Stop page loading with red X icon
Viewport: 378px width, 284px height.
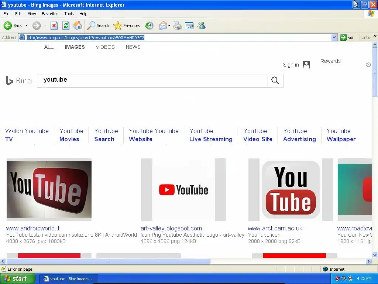[x=54, y=26]
